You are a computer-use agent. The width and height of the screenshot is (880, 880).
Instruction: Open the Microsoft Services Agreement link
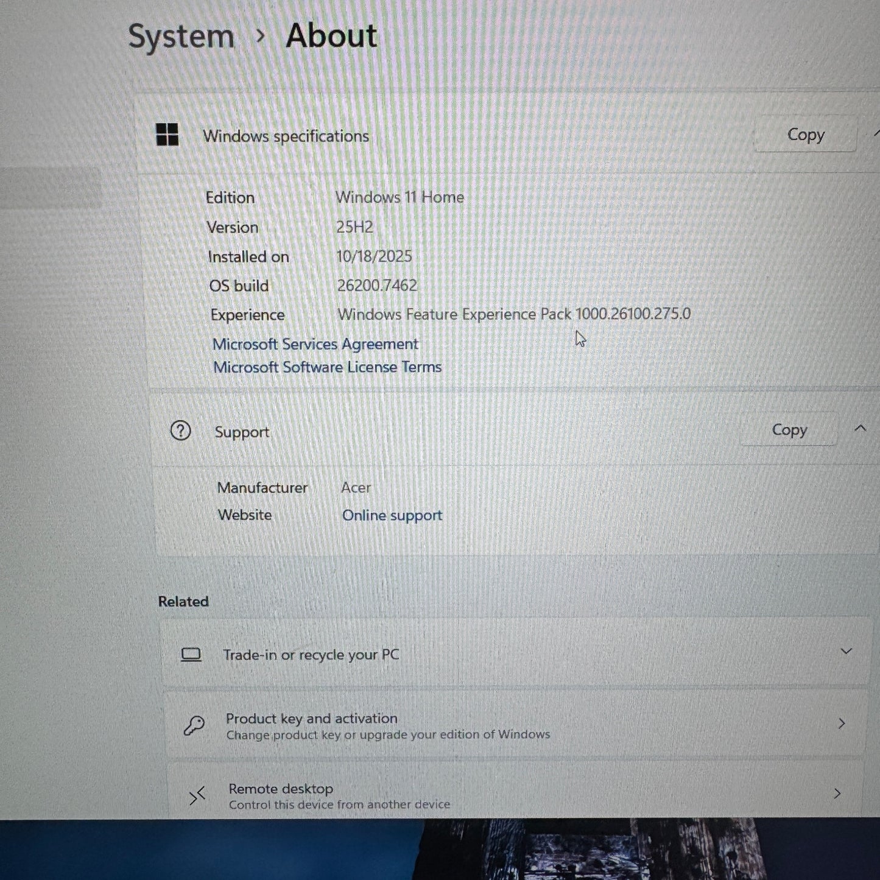click(x=315, y=344)
